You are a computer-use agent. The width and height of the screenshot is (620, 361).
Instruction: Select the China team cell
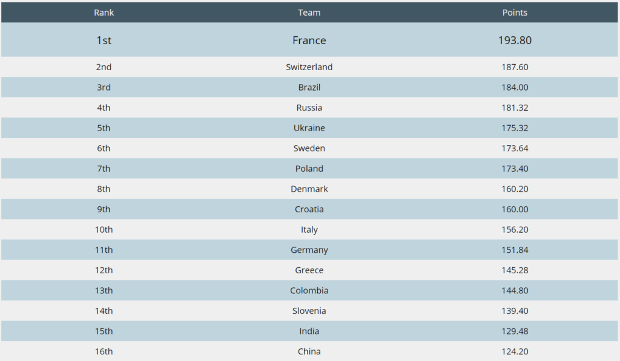click(309, 352)
